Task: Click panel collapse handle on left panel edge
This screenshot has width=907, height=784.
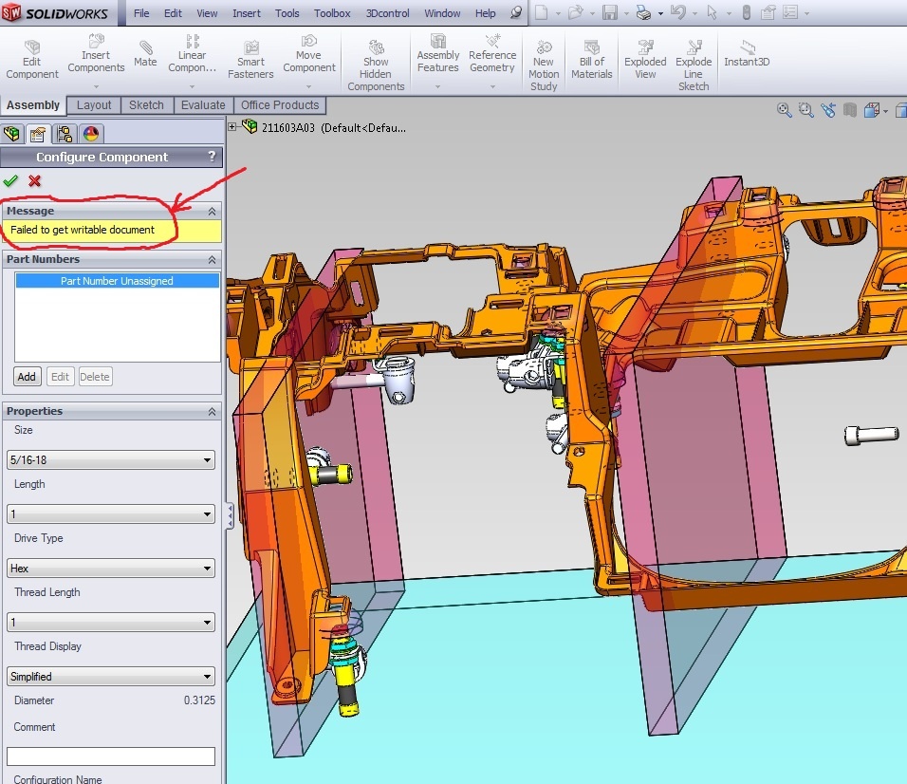Action: click(230, 515)
